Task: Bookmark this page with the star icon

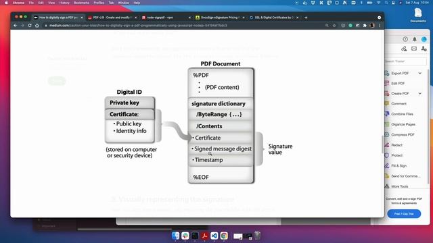Action: click(334, 26)
